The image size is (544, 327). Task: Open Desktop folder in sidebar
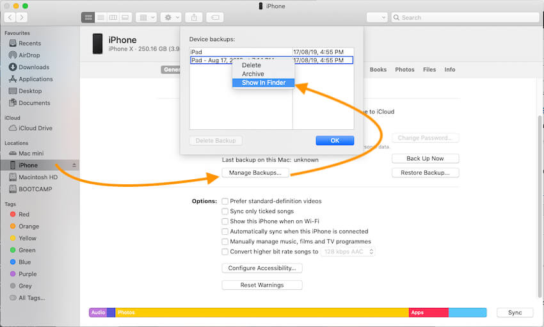click(x=30, y=91)
